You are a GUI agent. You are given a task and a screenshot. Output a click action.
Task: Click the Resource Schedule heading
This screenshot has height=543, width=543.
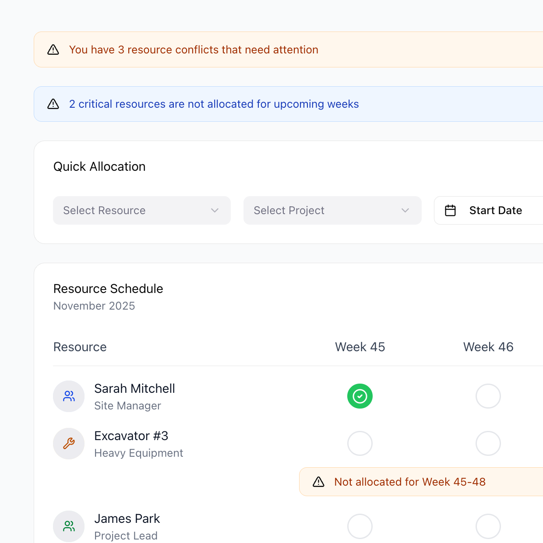pyautogui.click(x=108, y=289)
